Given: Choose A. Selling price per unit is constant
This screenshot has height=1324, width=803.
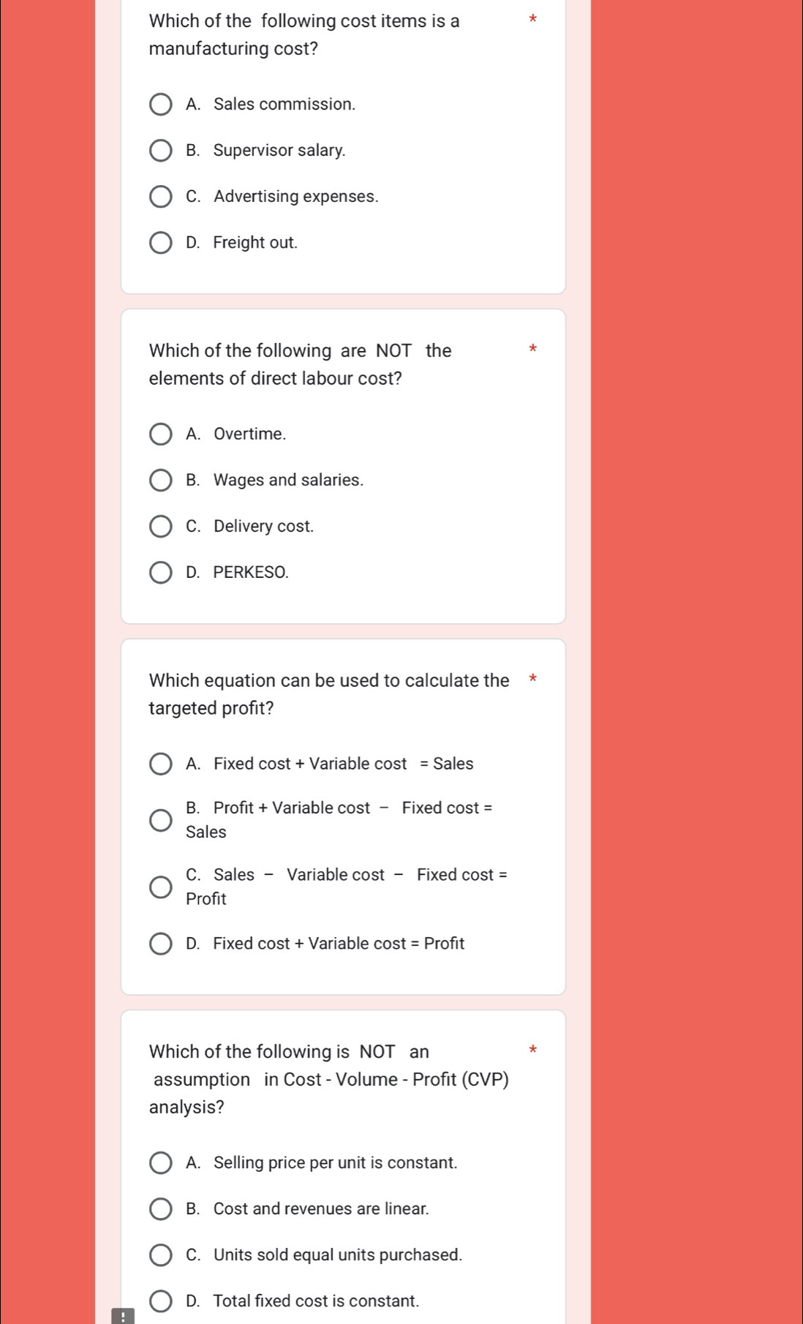Looking at the screenshot, I should click(x=161, y=1163).
